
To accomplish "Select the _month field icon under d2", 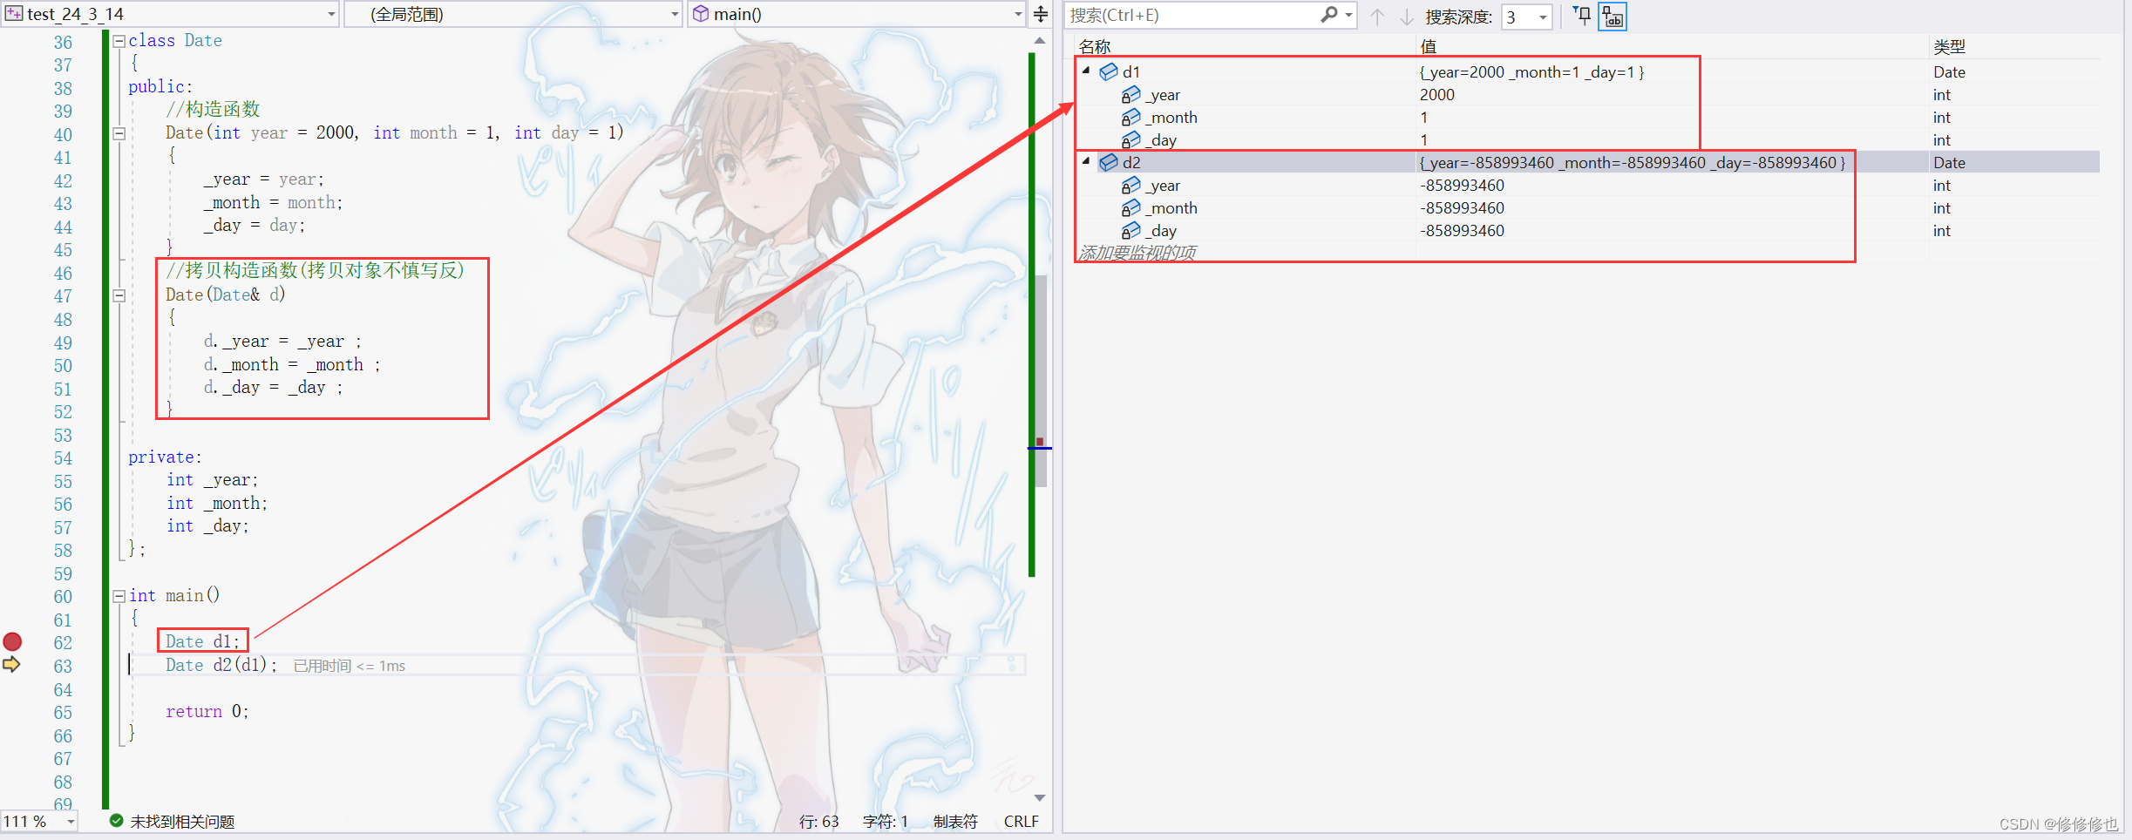I will [x=1131, y=207].
